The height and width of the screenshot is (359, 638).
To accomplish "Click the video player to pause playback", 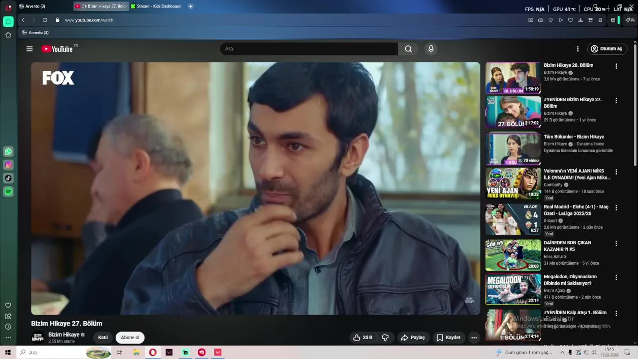I will [255, 188].
